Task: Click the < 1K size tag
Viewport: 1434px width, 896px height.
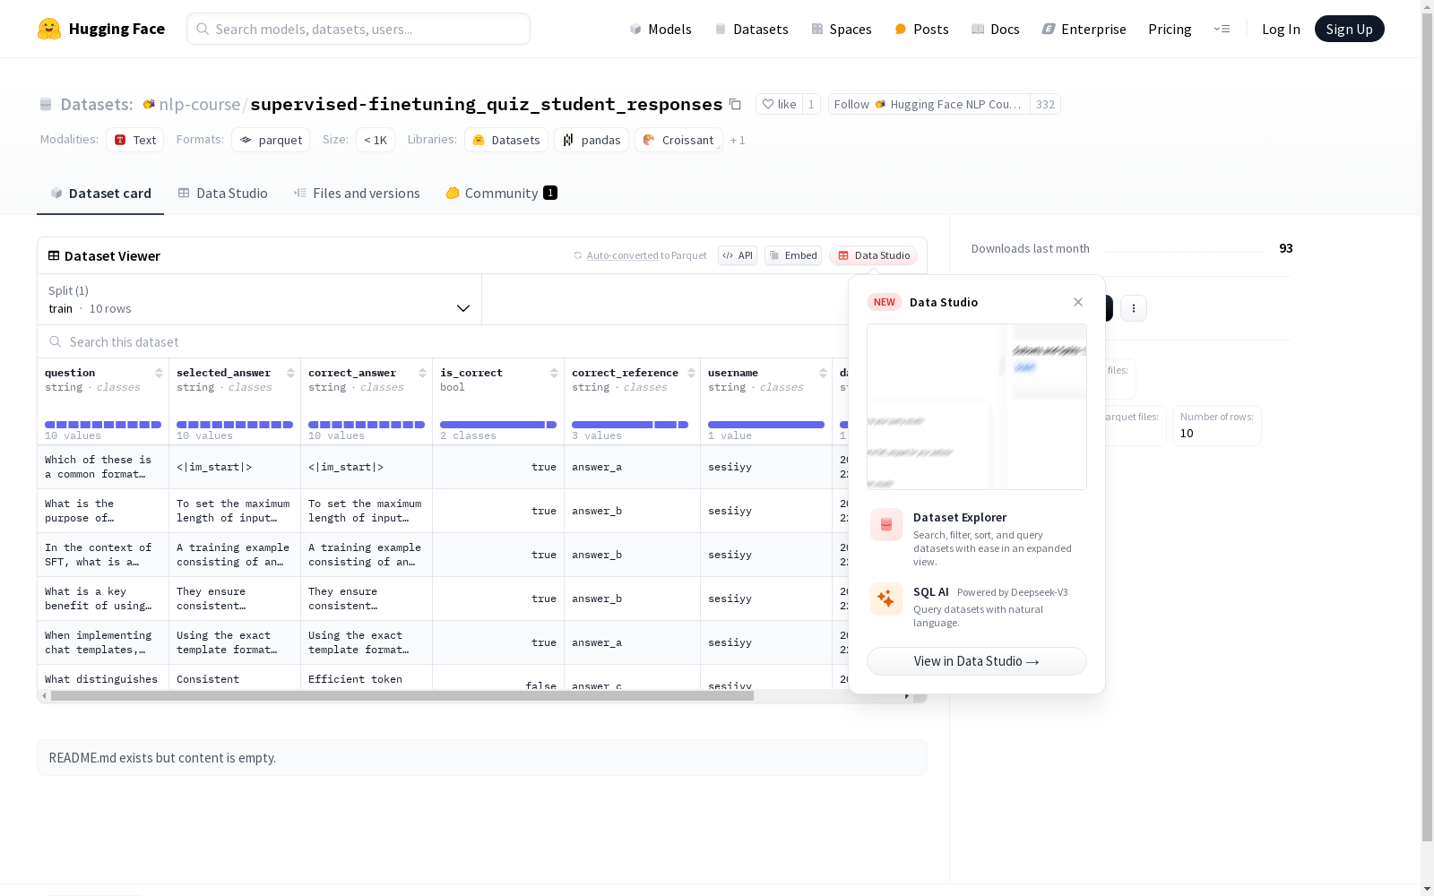Action: (376, 140)
